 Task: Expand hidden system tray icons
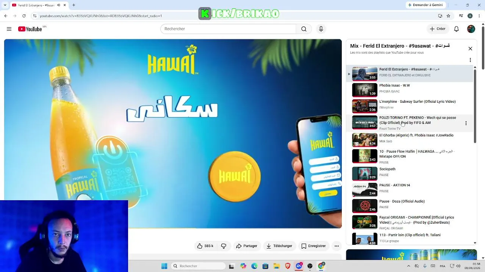point(408,266)
